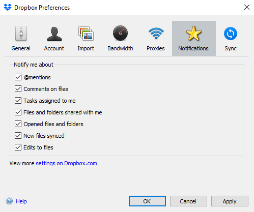Screen dimensions: 254x212
Task: Switch to the Sync tab label
Action: [231, 48]
